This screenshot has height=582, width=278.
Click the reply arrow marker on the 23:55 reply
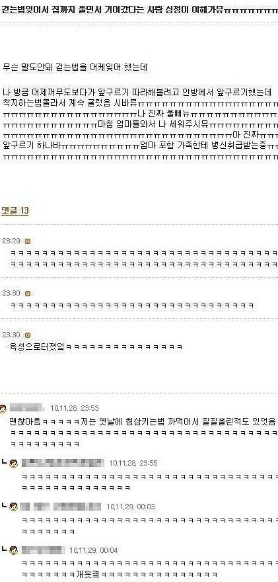click(5, 462)
